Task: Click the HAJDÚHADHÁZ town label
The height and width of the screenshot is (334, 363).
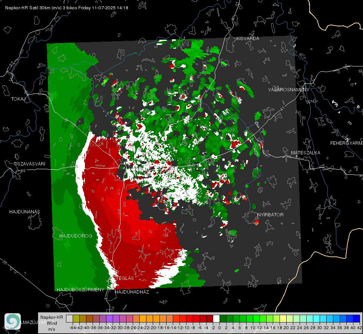Action: click(x=132, y=292)
